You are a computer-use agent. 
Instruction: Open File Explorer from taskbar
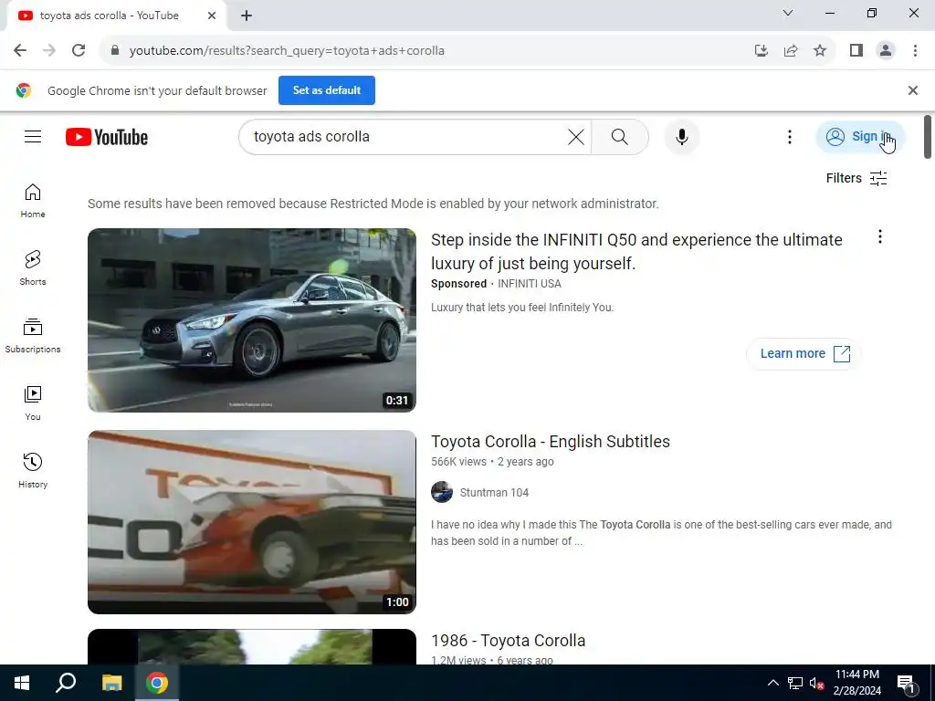coord(111,683)
